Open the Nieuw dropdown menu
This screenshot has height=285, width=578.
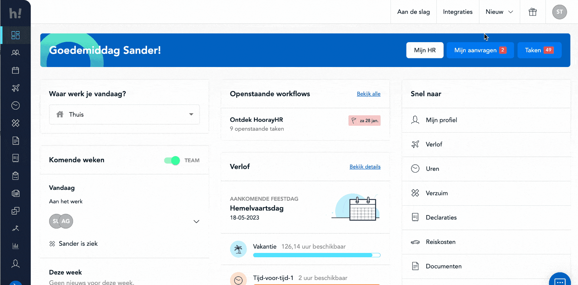click(499, 12)
